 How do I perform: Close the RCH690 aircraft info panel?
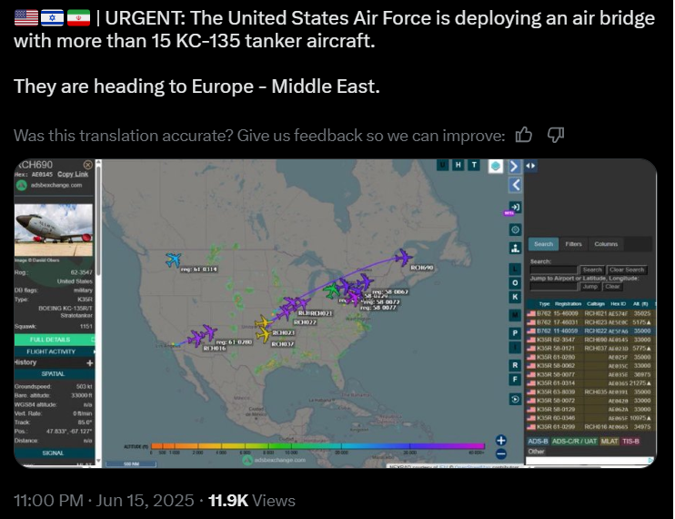[x=88, y=165]
